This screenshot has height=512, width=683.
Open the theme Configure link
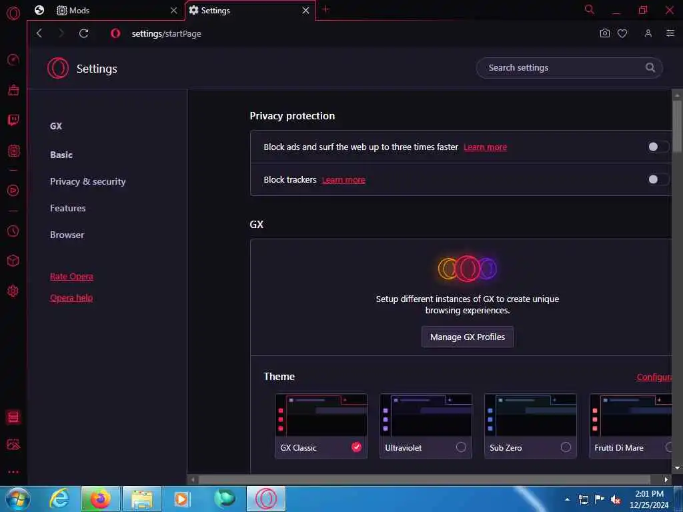(x=654, y=377)
